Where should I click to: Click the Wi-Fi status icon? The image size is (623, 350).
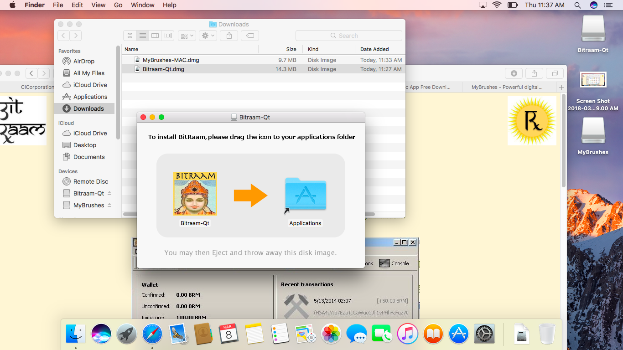click(x=497, y=5)
